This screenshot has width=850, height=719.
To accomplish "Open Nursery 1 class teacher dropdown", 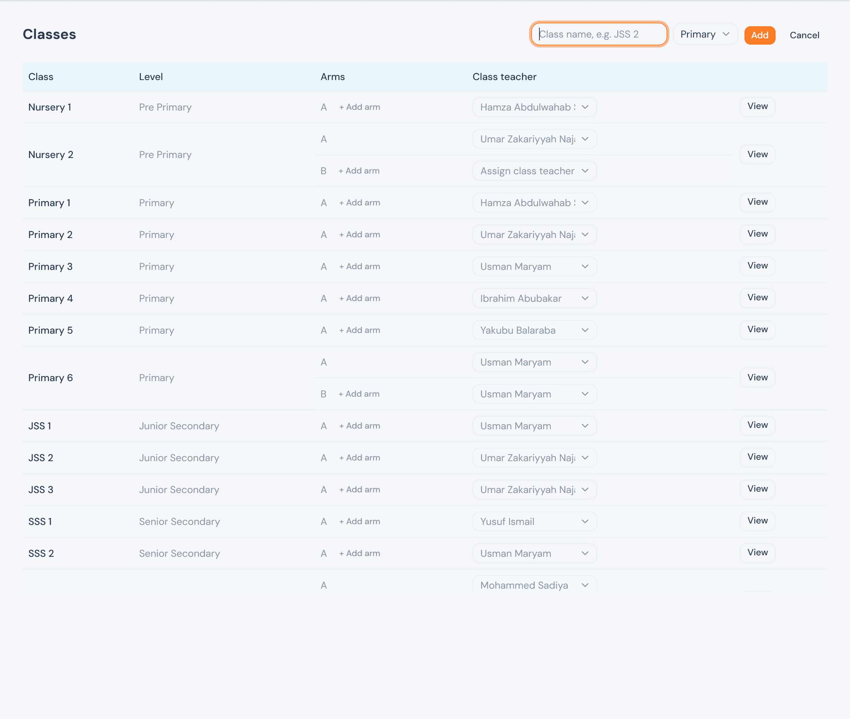I will 534,107.
